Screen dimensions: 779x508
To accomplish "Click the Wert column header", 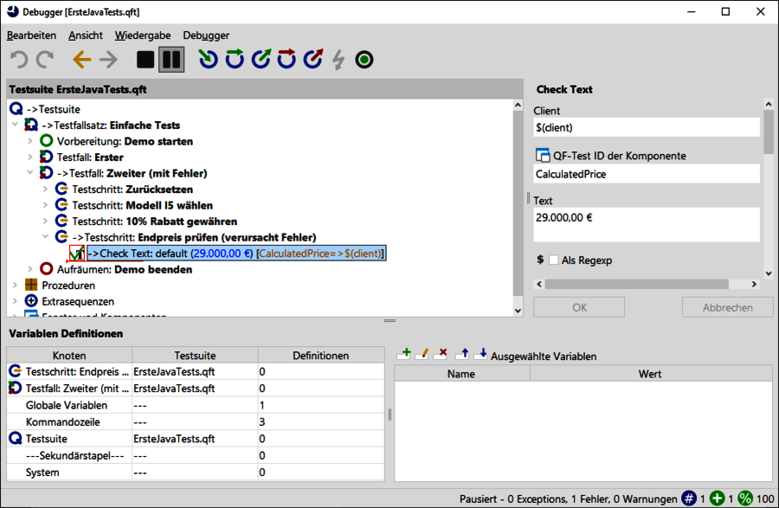I will [x=651, y=373].
